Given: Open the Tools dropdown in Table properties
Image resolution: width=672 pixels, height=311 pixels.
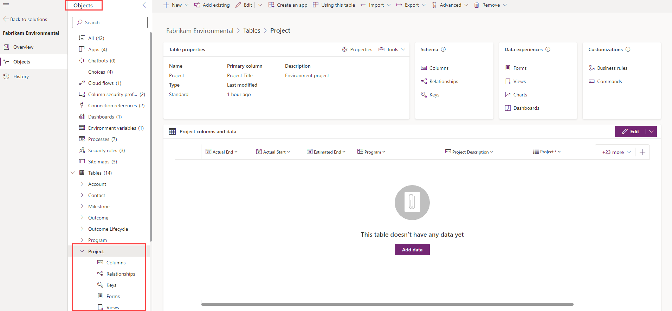Looking at the screenshot, I should 403,49.
